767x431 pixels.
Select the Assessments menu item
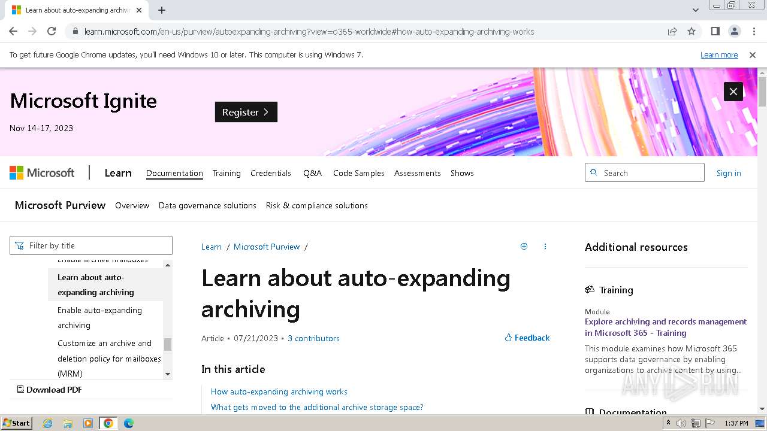(418, 173)
